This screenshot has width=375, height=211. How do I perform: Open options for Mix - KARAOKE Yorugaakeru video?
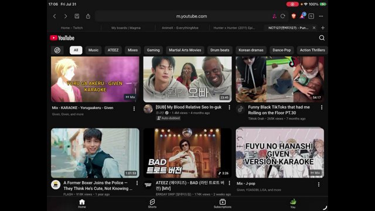click(x=134, y=108)
